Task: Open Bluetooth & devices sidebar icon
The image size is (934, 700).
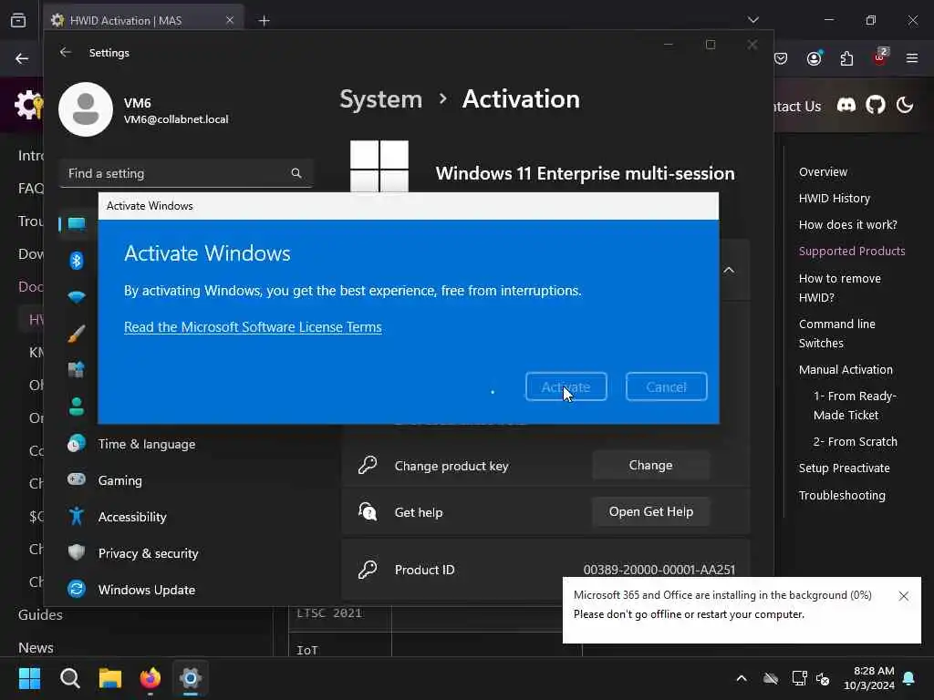Action: [77, 260]
